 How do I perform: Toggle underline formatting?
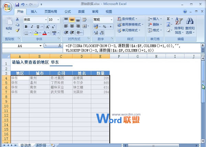pos(38,27)
